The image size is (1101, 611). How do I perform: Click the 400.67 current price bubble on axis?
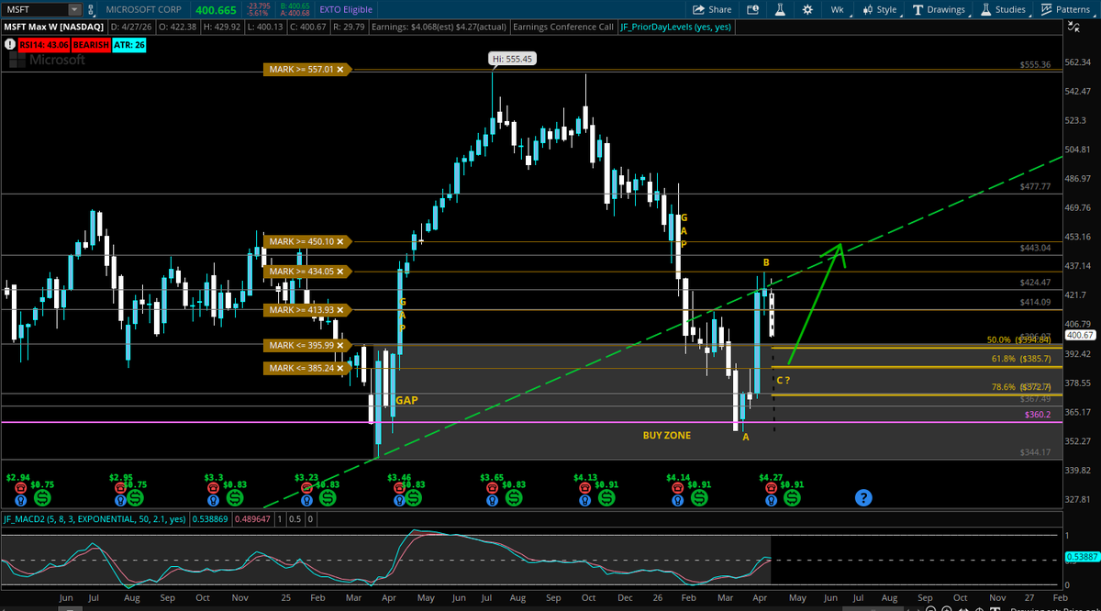(1079, 336)
